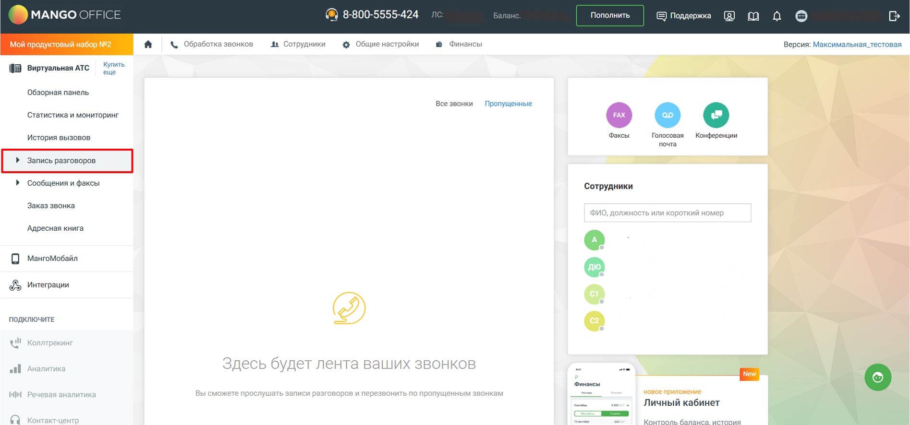Open Общие настройки menu

(381, 44)
